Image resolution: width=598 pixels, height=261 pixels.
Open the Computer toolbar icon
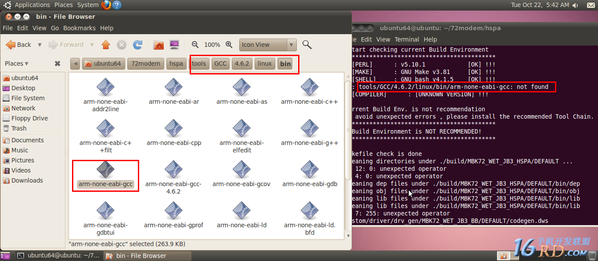(x=174, y=45)
